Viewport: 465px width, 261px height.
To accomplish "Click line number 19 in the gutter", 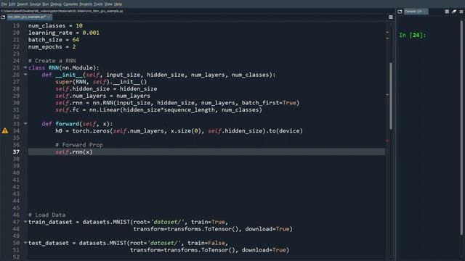I will point(16,26).
